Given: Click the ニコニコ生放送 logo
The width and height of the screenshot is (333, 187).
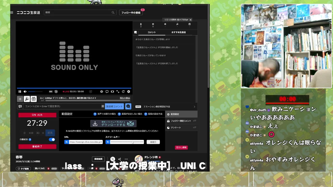Looking at the screenshot, I should click(x=28, y=12).
